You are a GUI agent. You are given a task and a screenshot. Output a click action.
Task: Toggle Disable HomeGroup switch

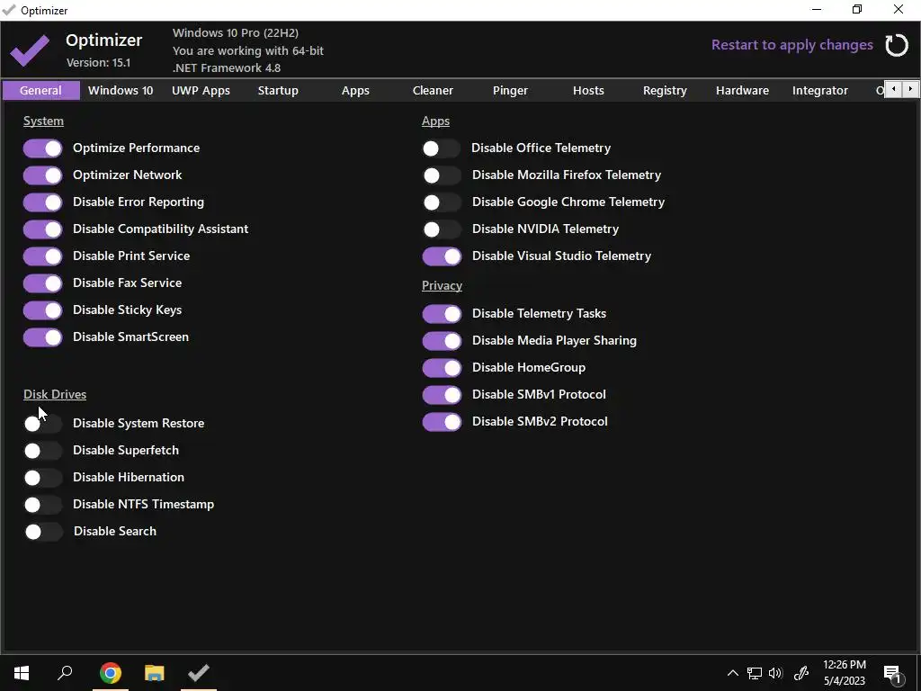pyautogui.click(x=442, y=368)
